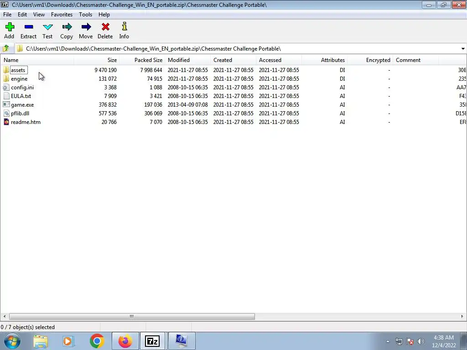Screen dimensions: 467x350
Task: Select the game.exe file icon
Action: pyautogui.click(x=6, y=105)
